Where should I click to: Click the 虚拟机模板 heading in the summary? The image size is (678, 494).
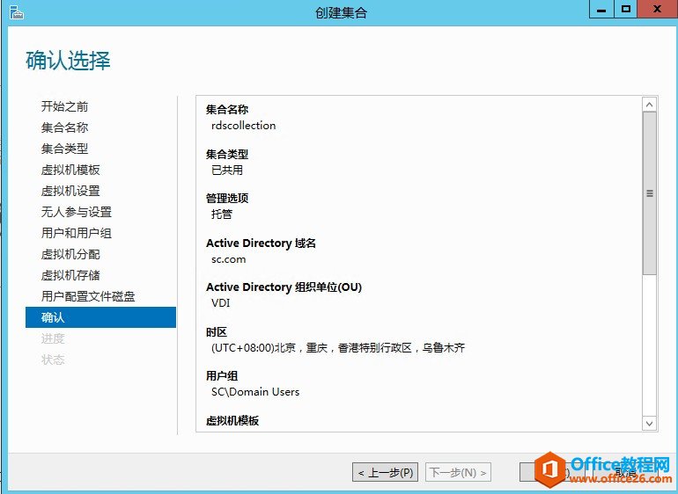click(232, 420)
